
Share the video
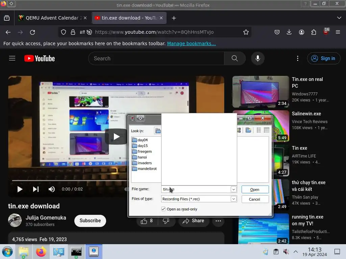[x=194, y=221]
